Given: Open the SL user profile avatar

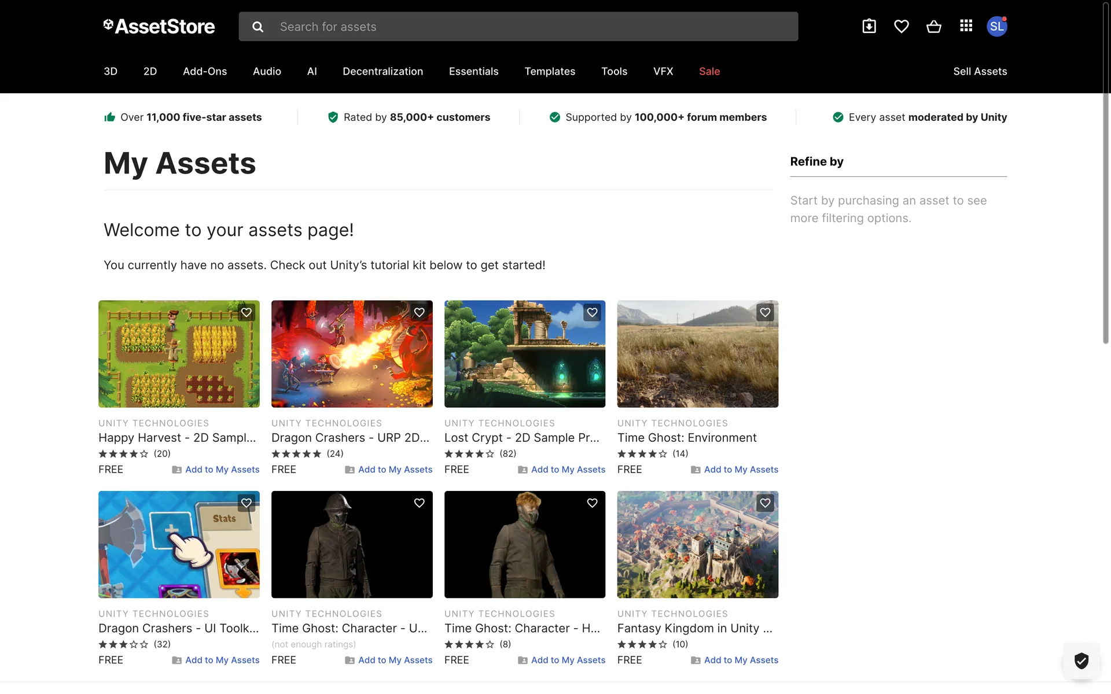Looking at the screenshot, I should [x=996, y=27].
